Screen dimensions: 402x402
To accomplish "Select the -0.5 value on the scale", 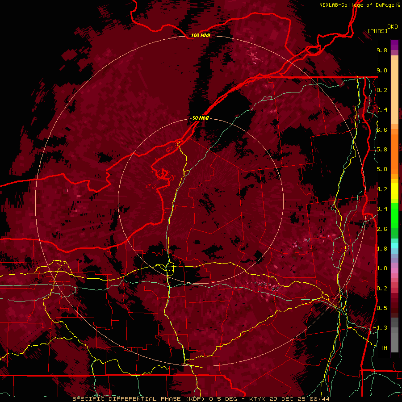I will coord(381,308).
